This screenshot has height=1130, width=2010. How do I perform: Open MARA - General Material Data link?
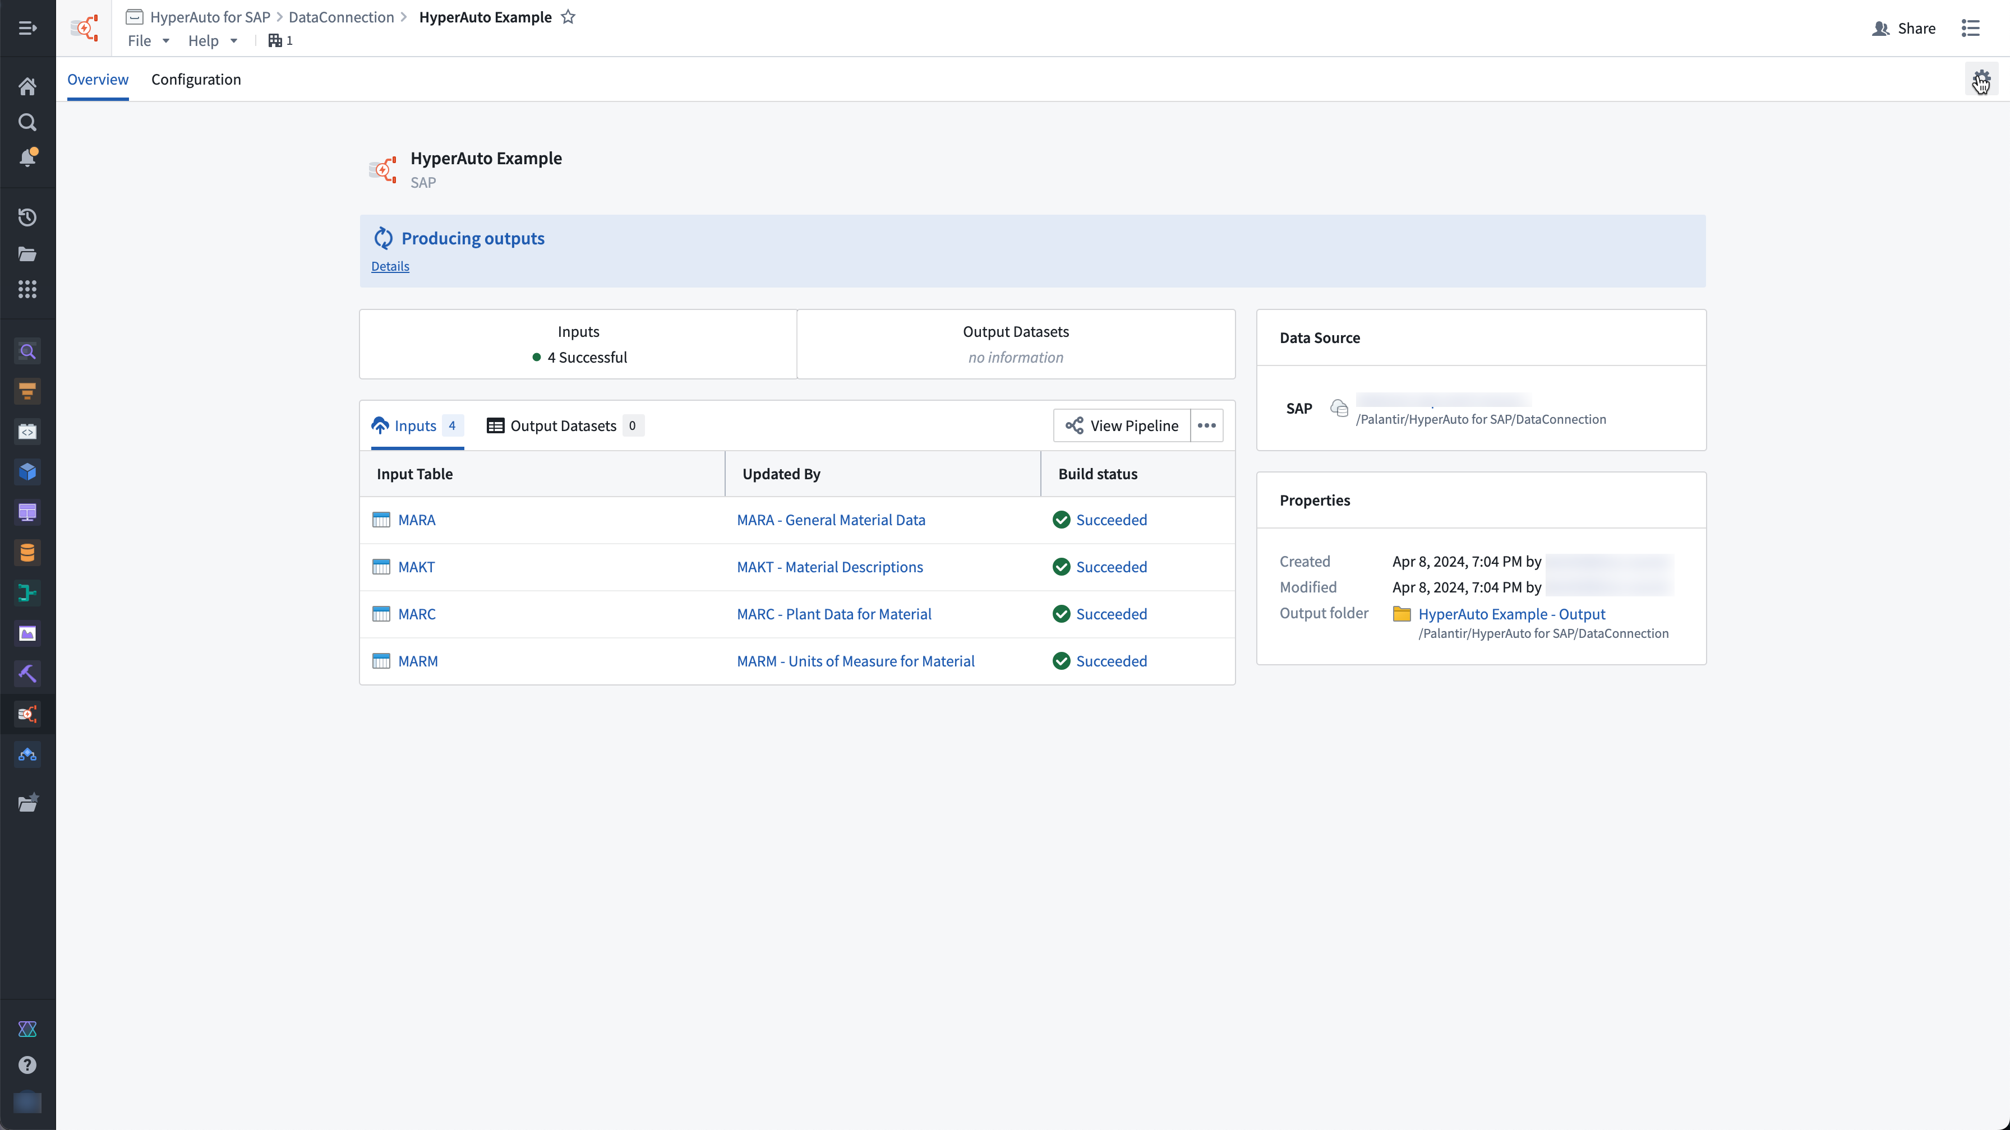[x=831, y=520]
